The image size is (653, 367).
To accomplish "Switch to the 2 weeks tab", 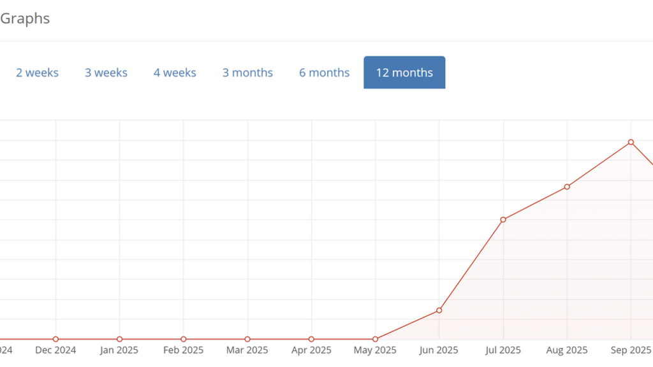I will point(37,73).
